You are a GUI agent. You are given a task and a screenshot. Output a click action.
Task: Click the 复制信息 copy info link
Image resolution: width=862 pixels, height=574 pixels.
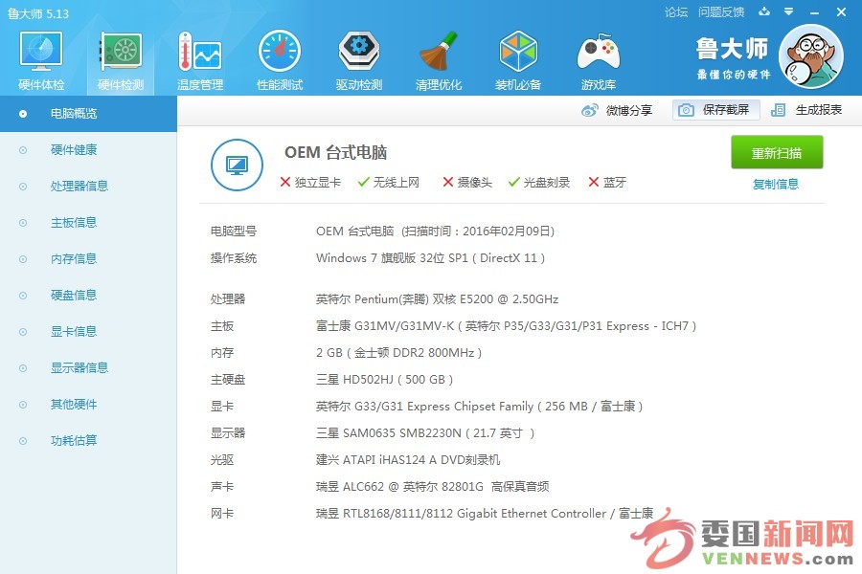click(776, 184)
